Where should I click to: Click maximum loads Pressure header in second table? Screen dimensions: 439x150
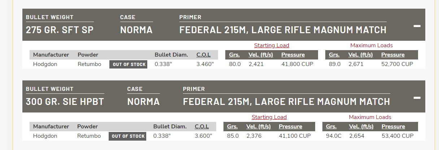click(x=393, y=127)
